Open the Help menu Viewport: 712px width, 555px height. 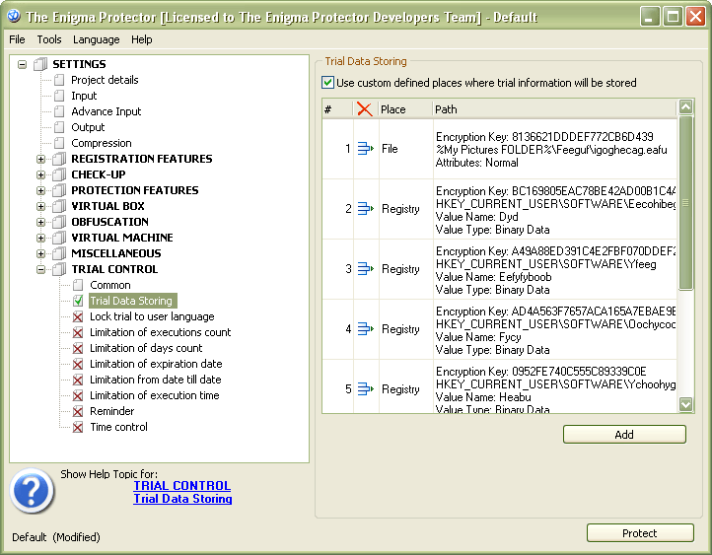(x=142, y=39)
